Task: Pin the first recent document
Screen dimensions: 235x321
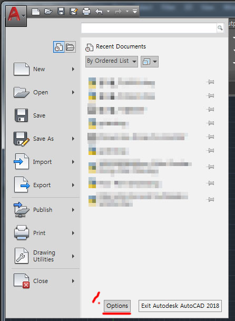Action: click(x=210, y=82)
